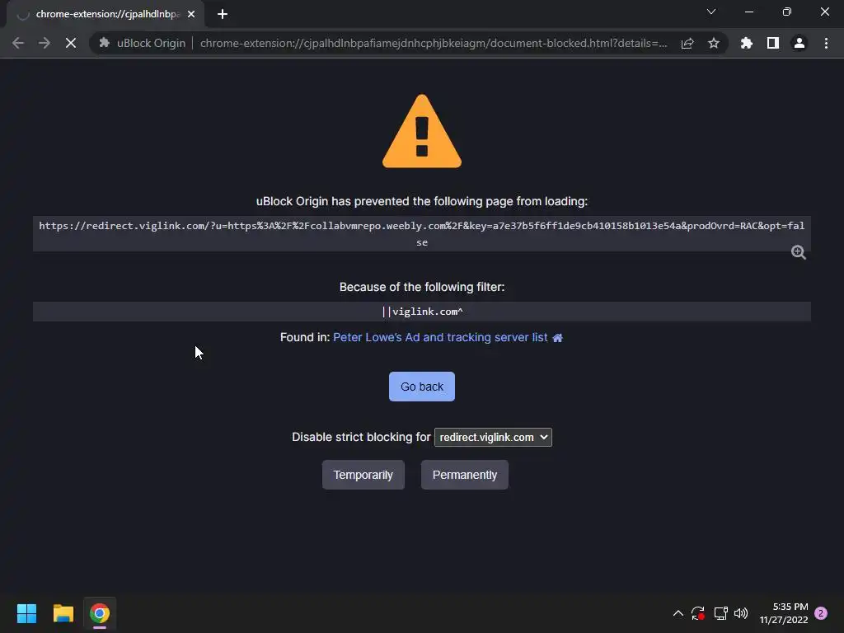Image resolution: width=844 pixels, height=633 pixels.
Task: Expand the redirect.viglink.com dropdown
Action: pos(493,437)
